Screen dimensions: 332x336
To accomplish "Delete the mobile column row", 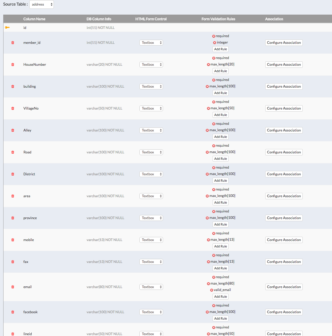I will 13,240.
